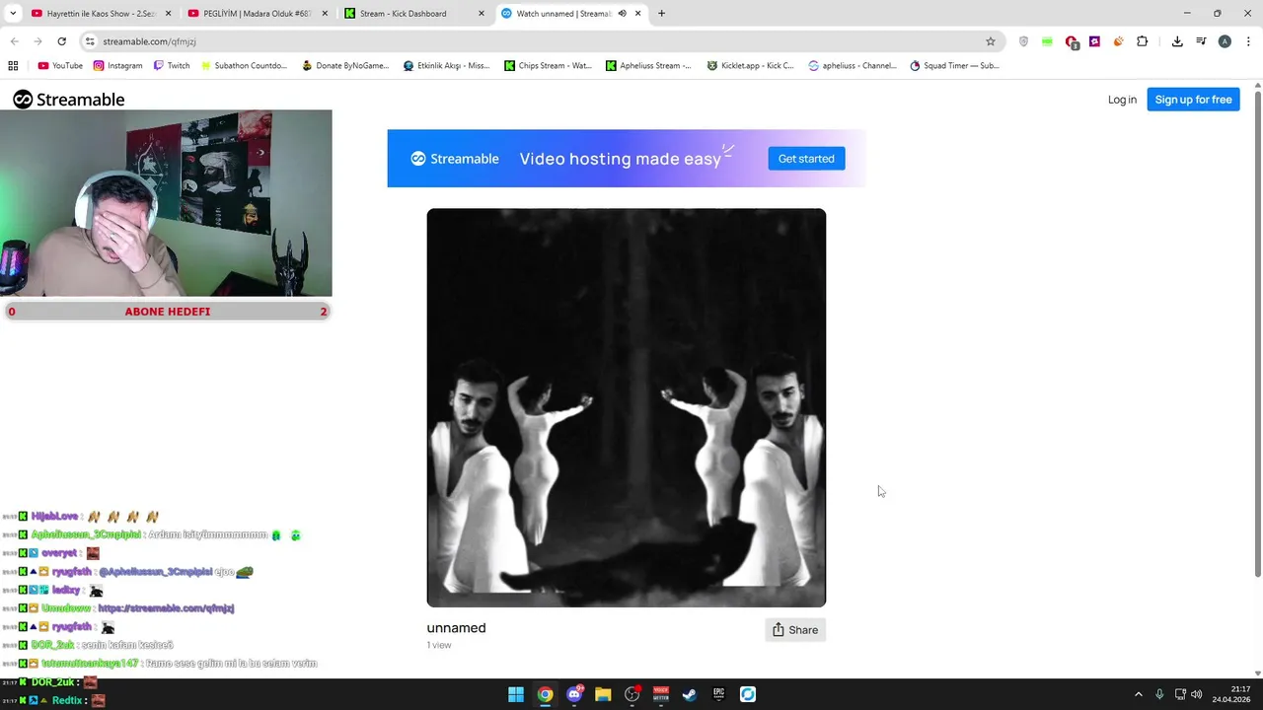Viewport: 1263px width, 710px height.
Task: Go back to previous page
Action: pyautogui.click(x=14, y=41)
